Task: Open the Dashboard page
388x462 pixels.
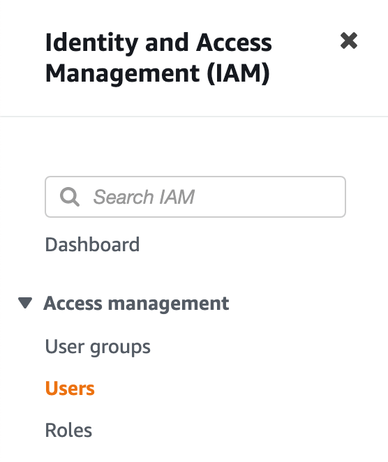Action: [92, 244]
